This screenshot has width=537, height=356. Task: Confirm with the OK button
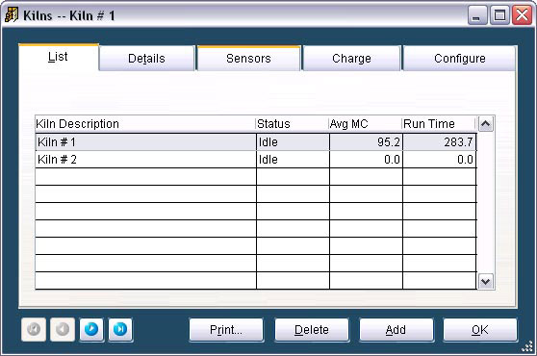pos(480,330)
